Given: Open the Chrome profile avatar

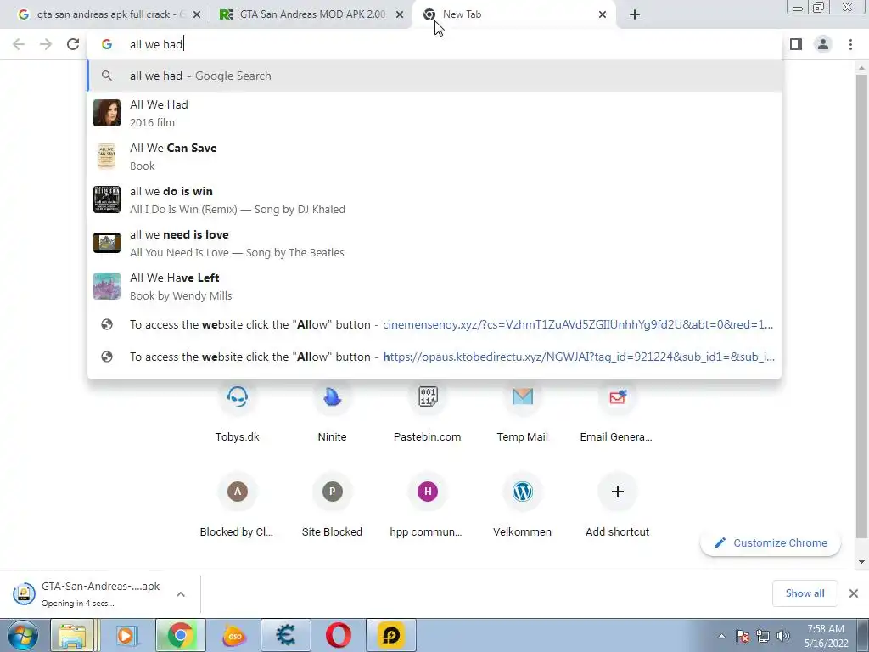Looking at the screenshot, I should pos(823,44).
